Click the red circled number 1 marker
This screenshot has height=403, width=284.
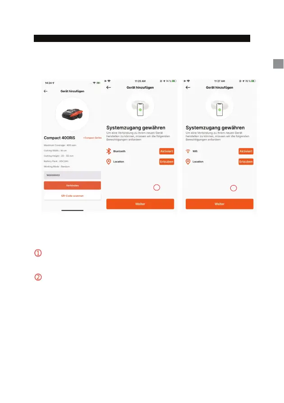[x=38, y=253]
